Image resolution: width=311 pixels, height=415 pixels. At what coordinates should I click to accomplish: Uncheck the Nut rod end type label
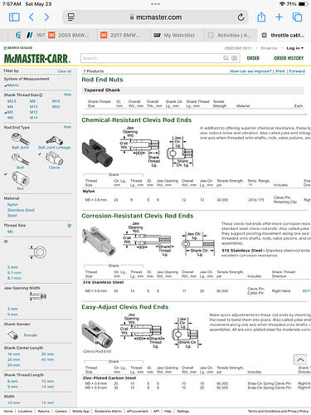click(20, 188)
